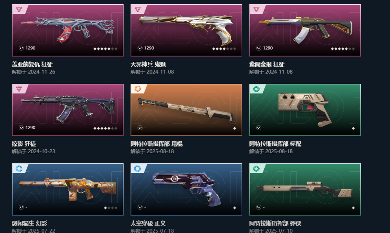
Task: Click the pink tier icon on 盖亚的复仇 狂徒 card
Action: (19, 9)
